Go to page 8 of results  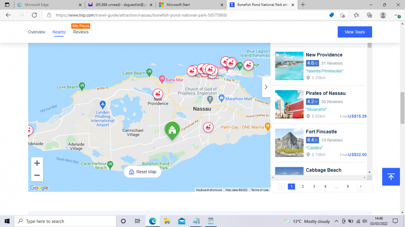coord(348,187)
